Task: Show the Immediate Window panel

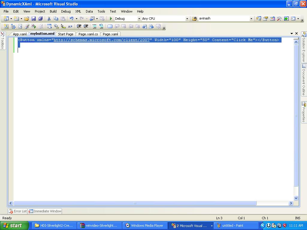Action: tap(45, 211)
